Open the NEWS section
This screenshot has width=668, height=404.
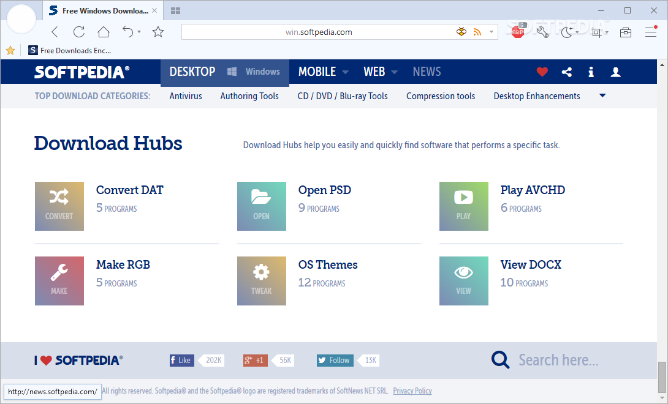tap(427, 72)
